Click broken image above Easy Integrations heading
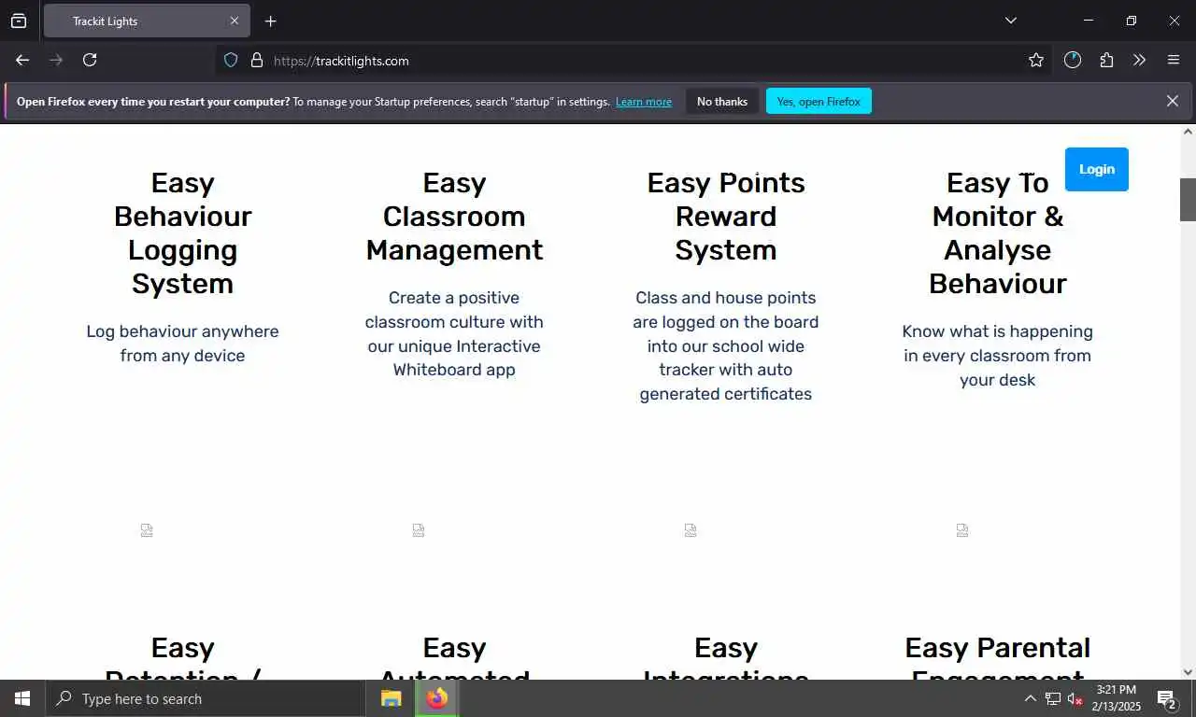1196x717 pixels. [x=691, y=530]
